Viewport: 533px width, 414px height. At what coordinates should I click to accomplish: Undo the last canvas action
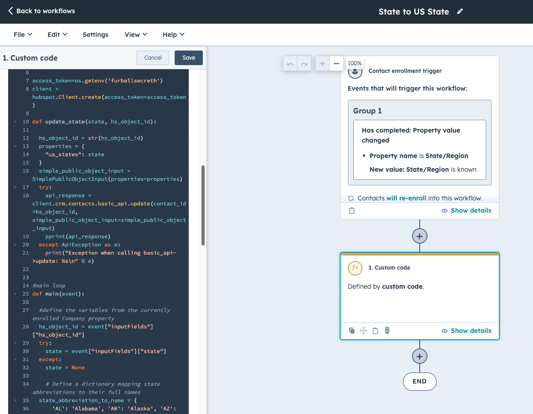290,64
